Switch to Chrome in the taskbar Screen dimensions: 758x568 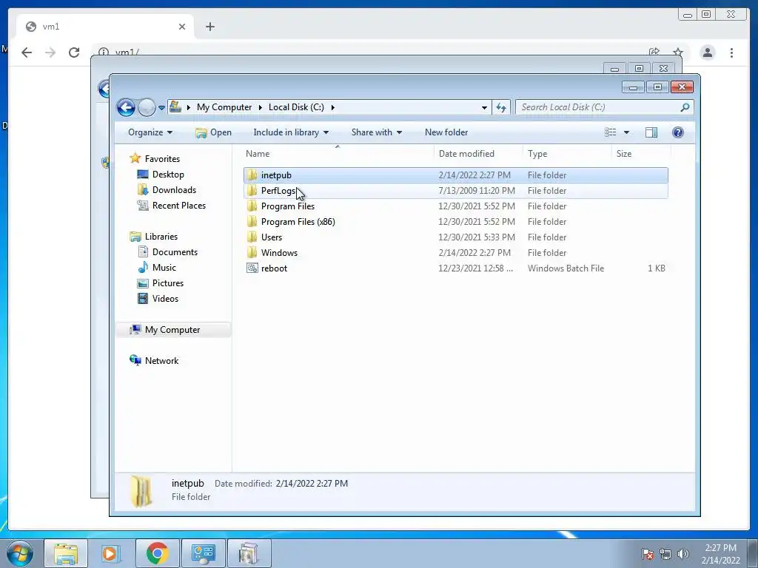(157, 553)
